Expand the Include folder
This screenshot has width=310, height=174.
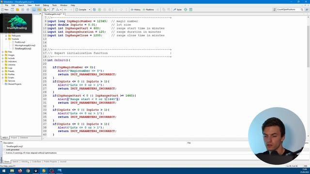3,58
